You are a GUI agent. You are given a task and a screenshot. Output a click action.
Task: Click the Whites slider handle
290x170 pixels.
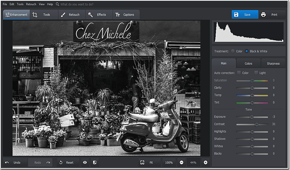click(x=252, y=147)
